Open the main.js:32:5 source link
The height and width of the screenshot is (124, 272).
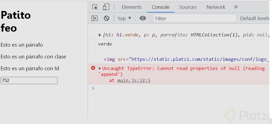[x=134, y=81]
